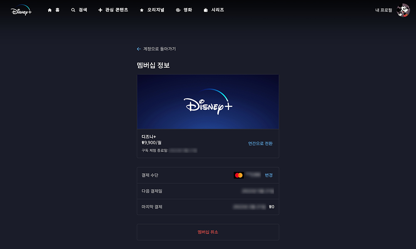Click the ₩0 last payment amount

[271, 207]
